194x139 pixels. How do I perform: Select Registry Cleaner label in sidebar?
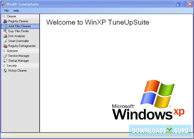(x=18, y=21)
